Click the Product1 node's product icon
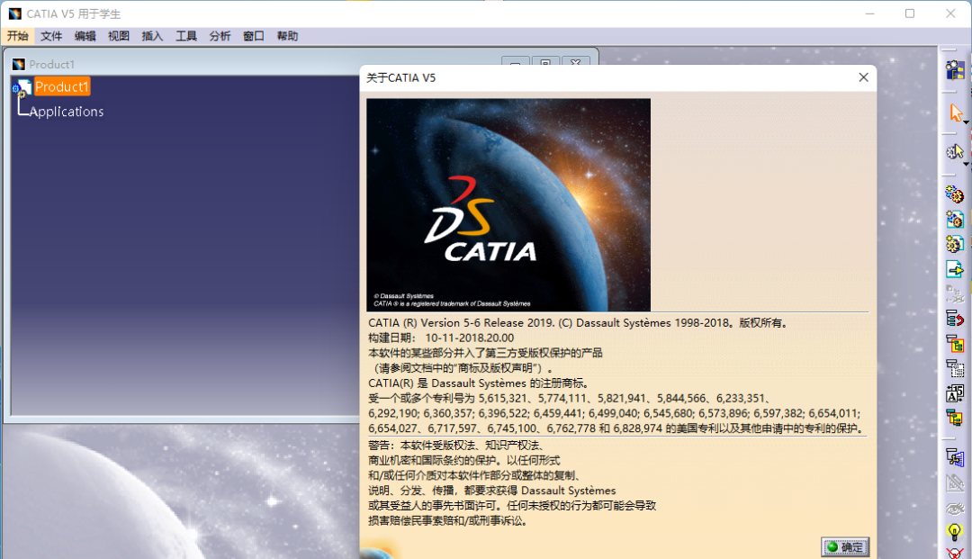972x559 pixels. (22, 88)
